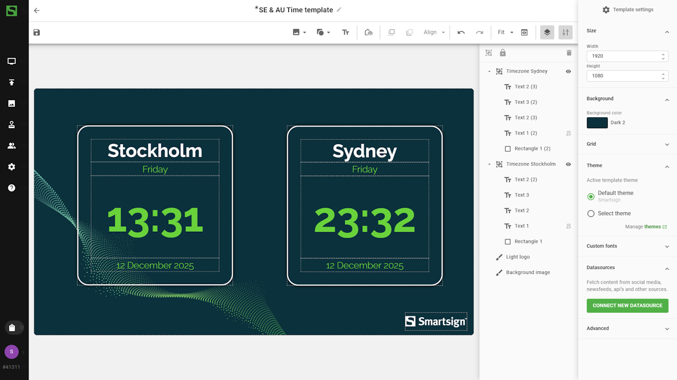Hide the Timezone Sydney group

[569, 71]
